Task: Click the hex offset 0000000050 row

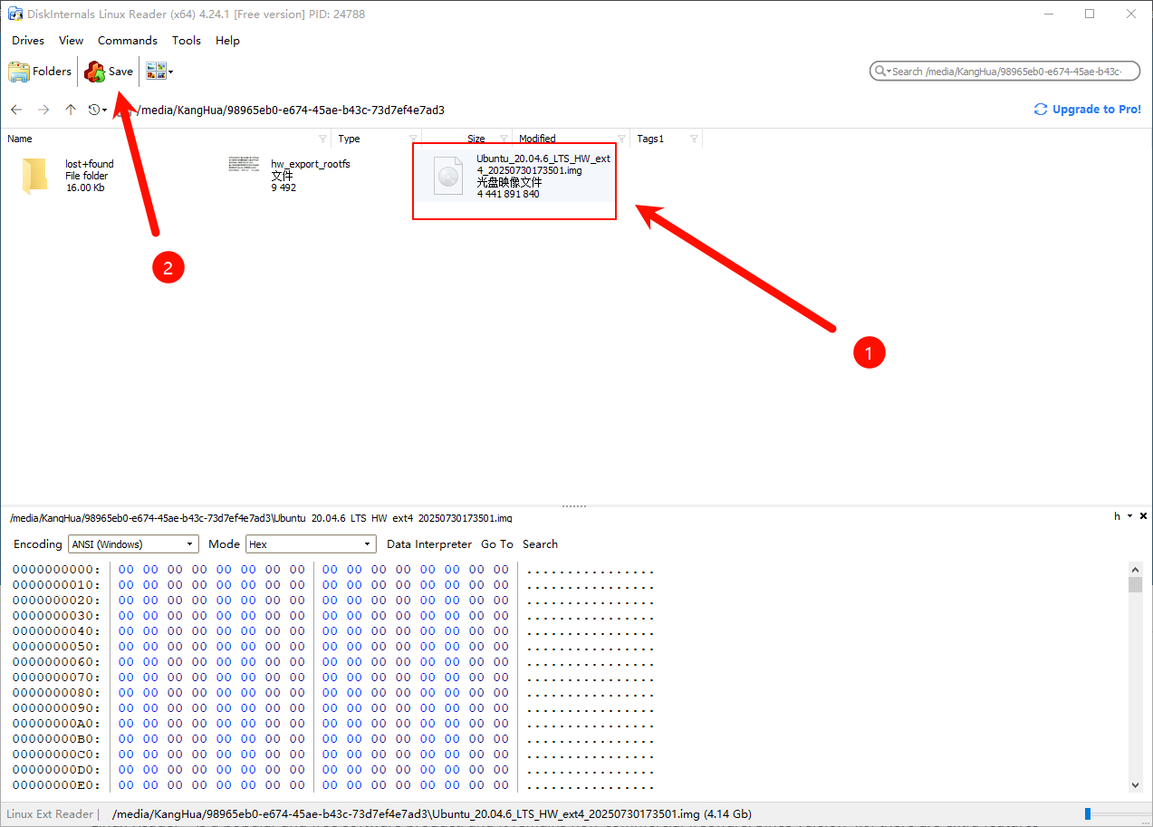Action: [x=333, y=647]
